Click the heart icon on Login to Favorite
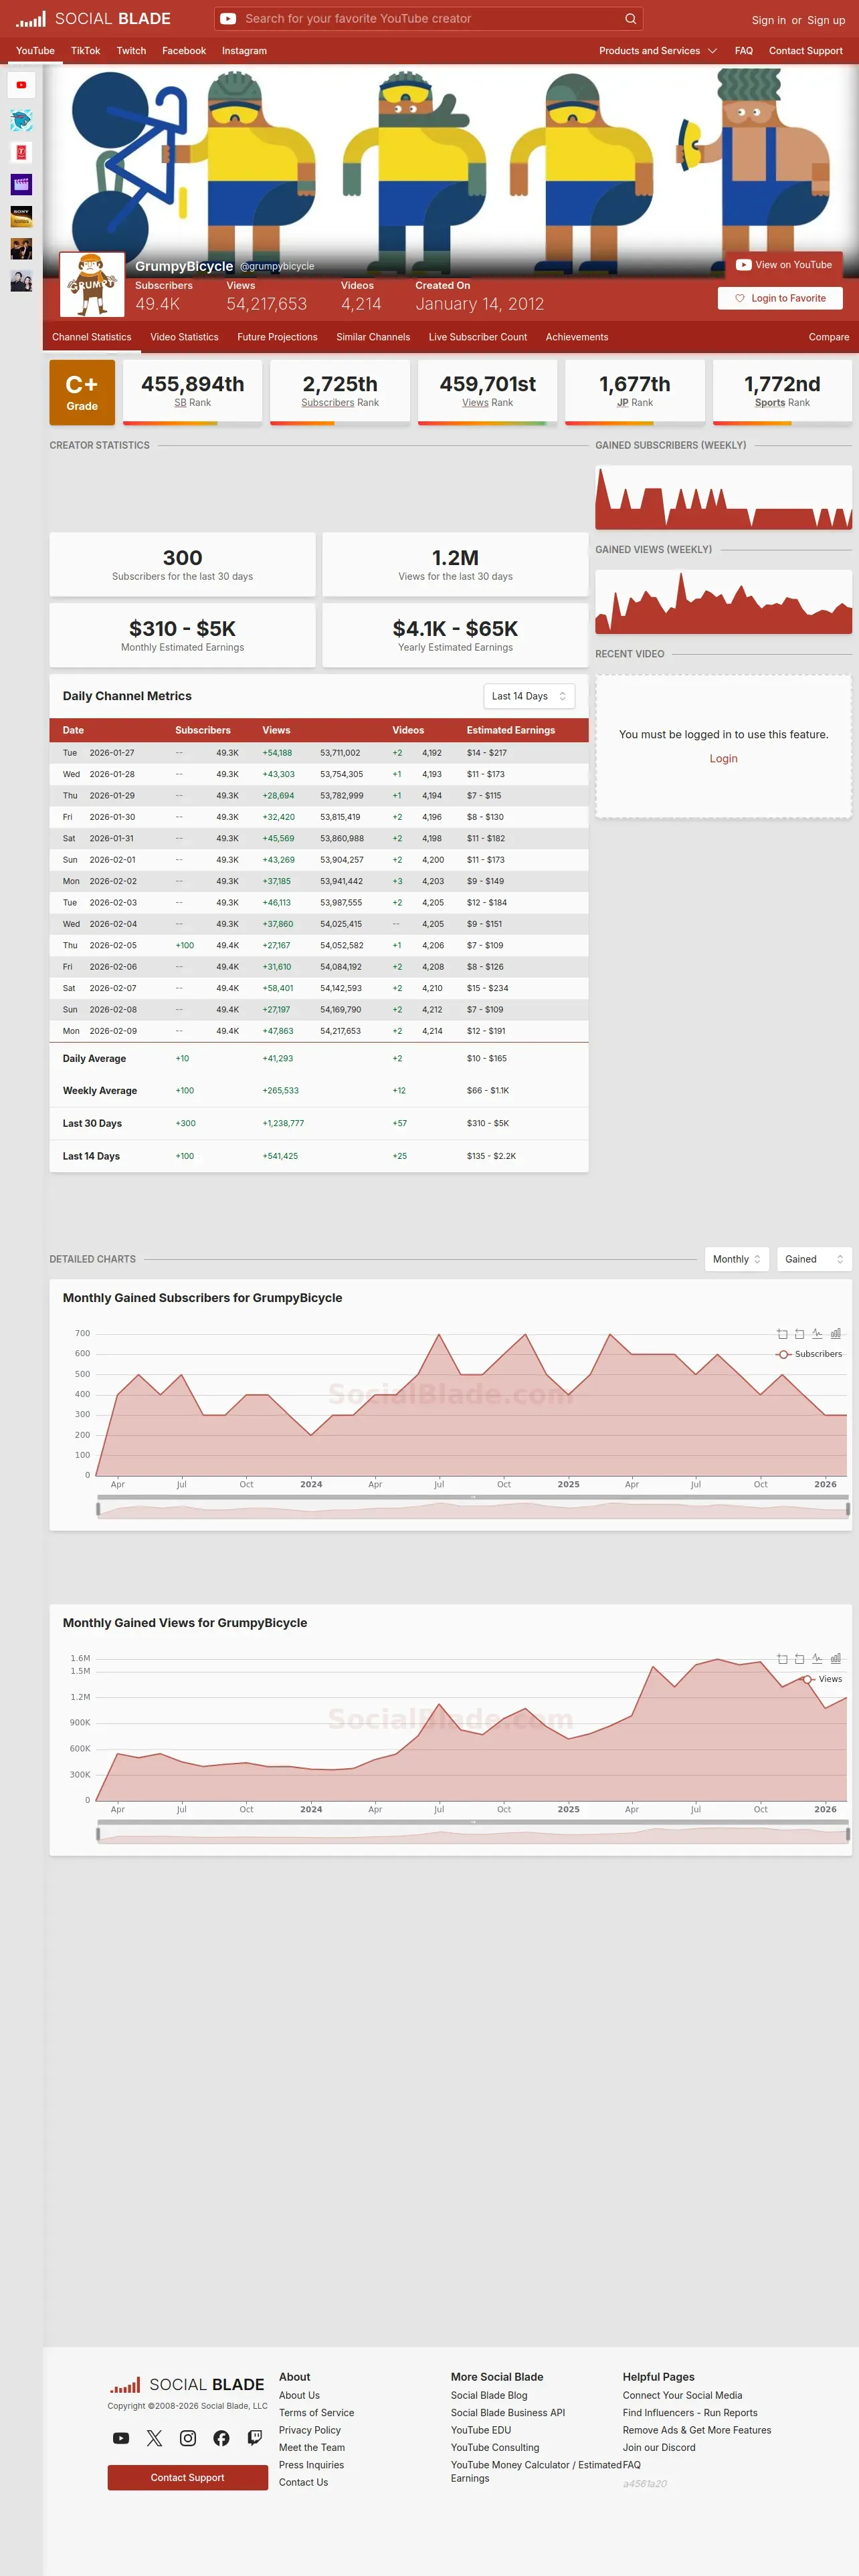Image resolution: width=859 pixels, height=2576 pixels. coord(740,298)
